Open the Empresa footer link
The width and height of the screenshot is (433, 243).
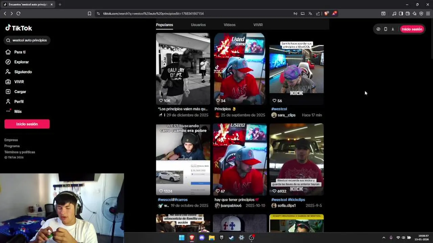(x=11, y=140)
